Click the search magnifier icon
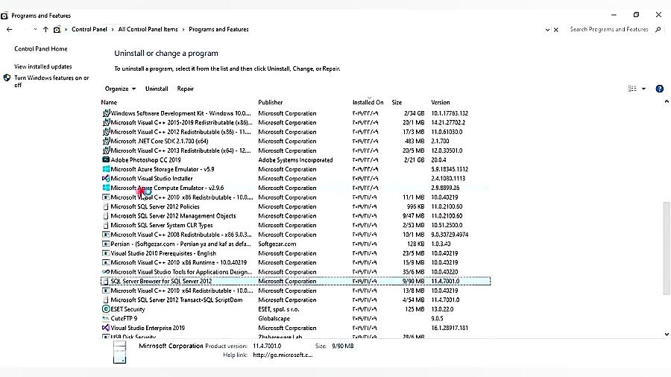This screenshot has width=671, height=377. point(658,30)
